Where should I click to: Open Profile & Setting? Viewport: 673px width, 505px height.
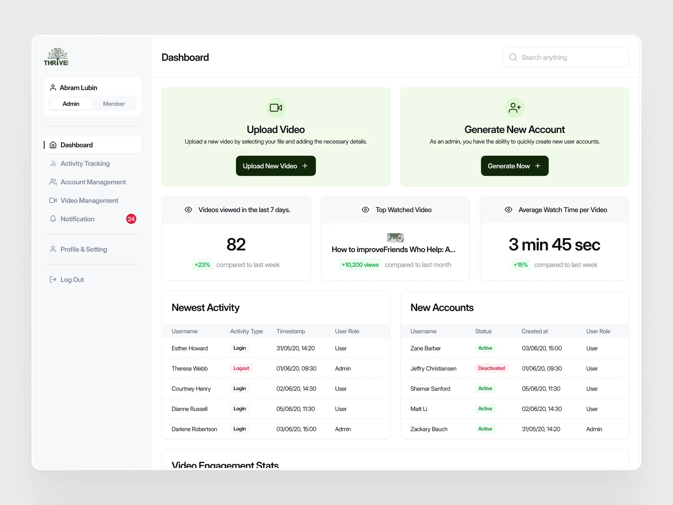(93, 249)
